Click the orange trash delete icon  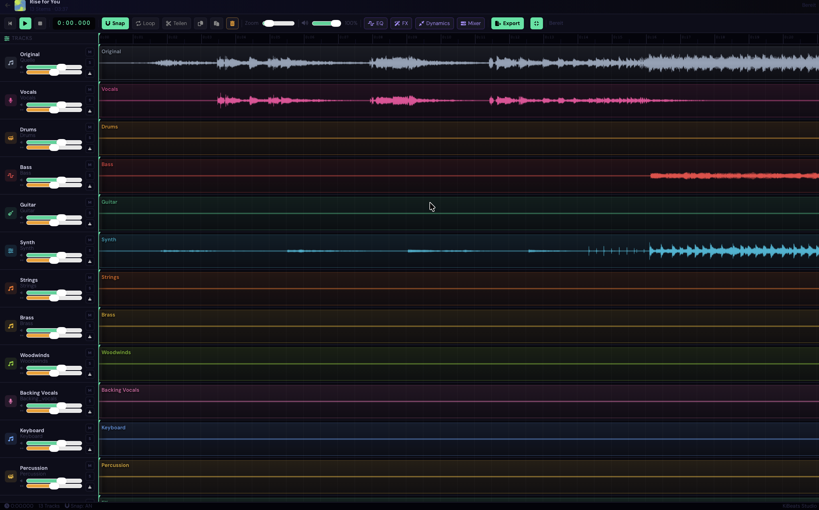(x=232, y=23)
